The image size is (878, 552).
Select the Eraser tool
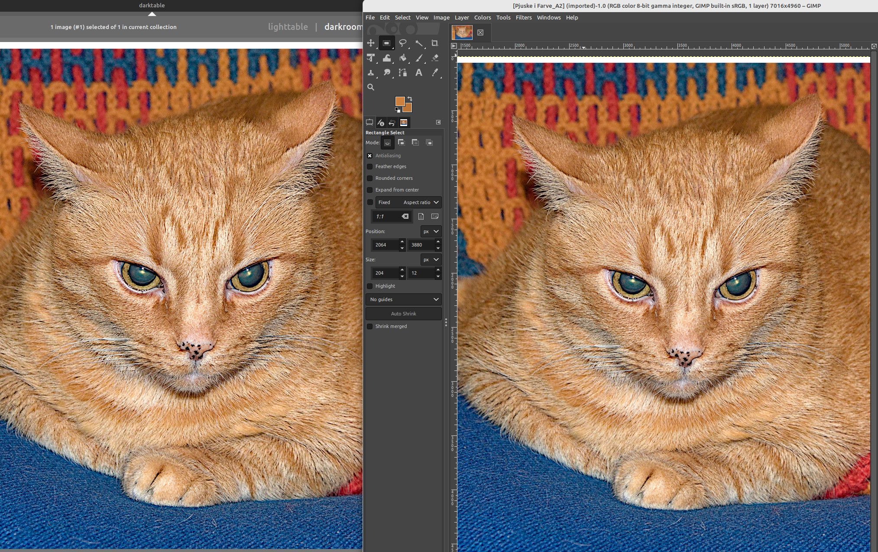(x=435, y=58)
